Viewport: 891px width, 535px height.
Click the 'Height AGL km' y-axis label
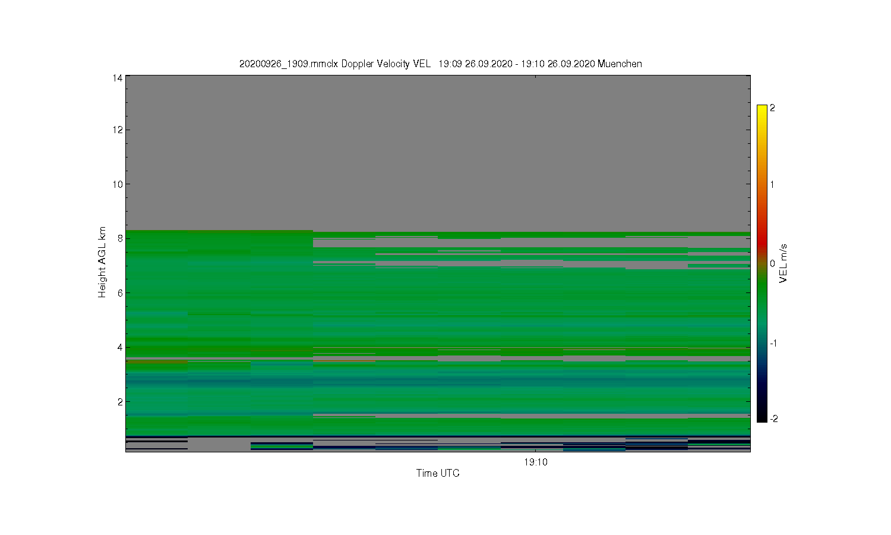pyautogui.click(x=102, y=262)
